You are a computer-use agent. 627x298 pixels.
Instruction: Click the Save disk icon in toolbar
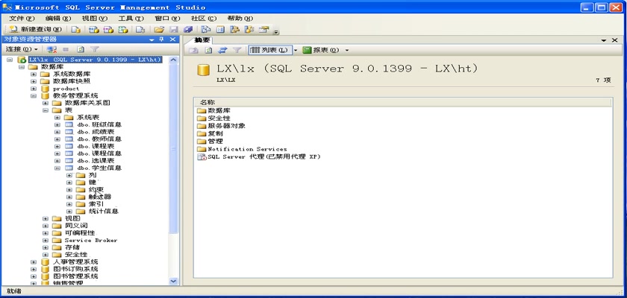[x=173, y=30]
